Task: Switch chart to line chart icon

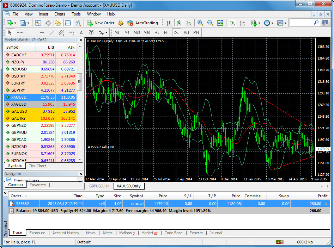Action: point(188,23)
